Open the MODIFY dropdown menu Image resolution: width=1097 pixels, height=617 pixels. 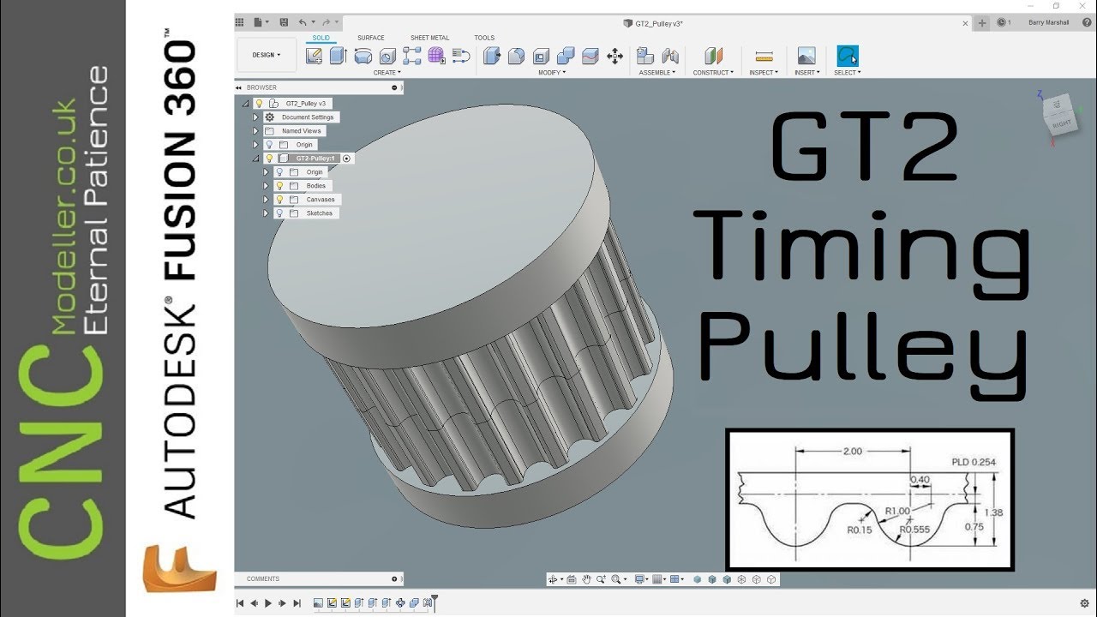(x=552, y=73)
